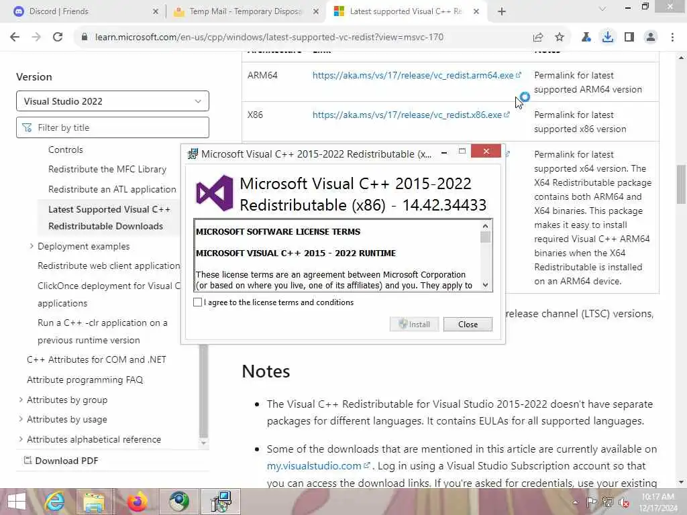Open the Chromium browser taskbar icon
Viewport: 687px width, 515px height.
click(179, 502)
